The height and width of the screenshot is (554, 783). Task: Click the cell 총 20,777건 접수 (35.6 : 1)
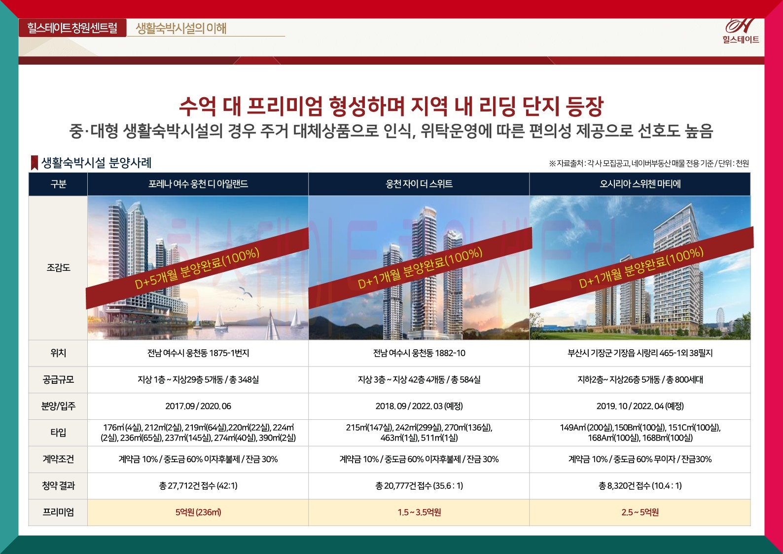419,486
